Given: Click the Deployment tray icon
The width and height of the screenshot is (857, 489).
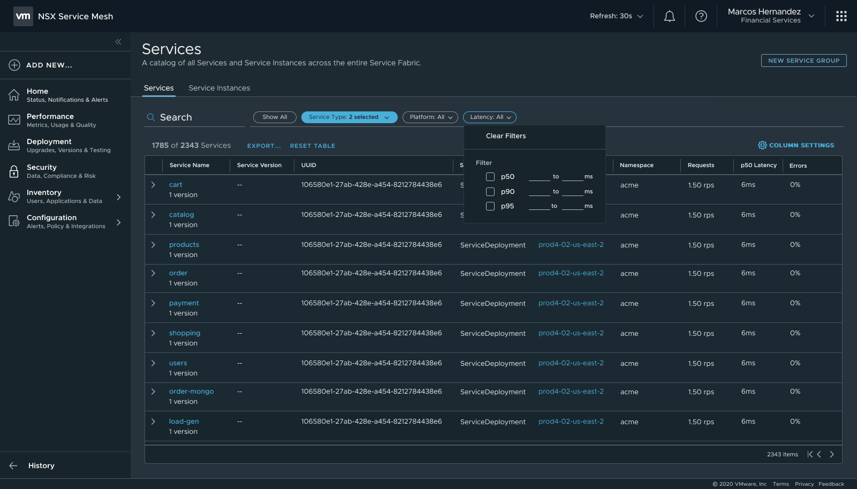Looking at the screenshot, I should (14, 145).
